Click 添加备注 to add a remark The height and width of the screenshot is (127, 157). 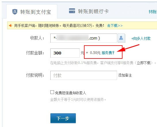click(x=125, y=75)
